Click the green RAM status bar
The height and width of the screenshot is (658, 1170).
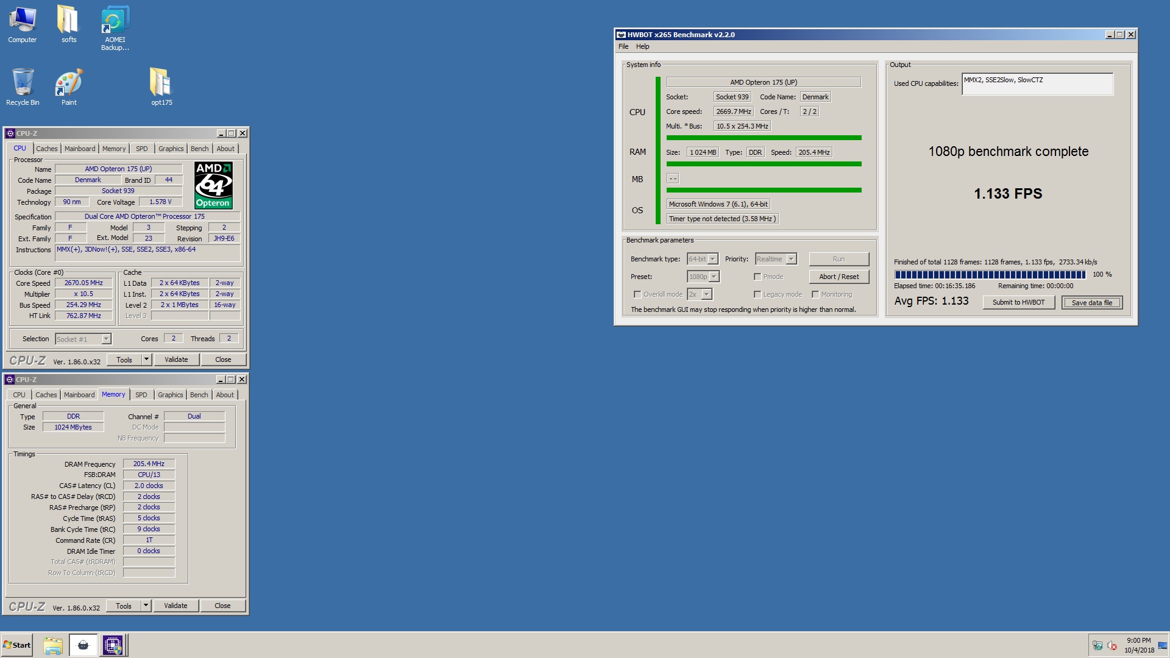pyautogui.click(x=764, y=164)
